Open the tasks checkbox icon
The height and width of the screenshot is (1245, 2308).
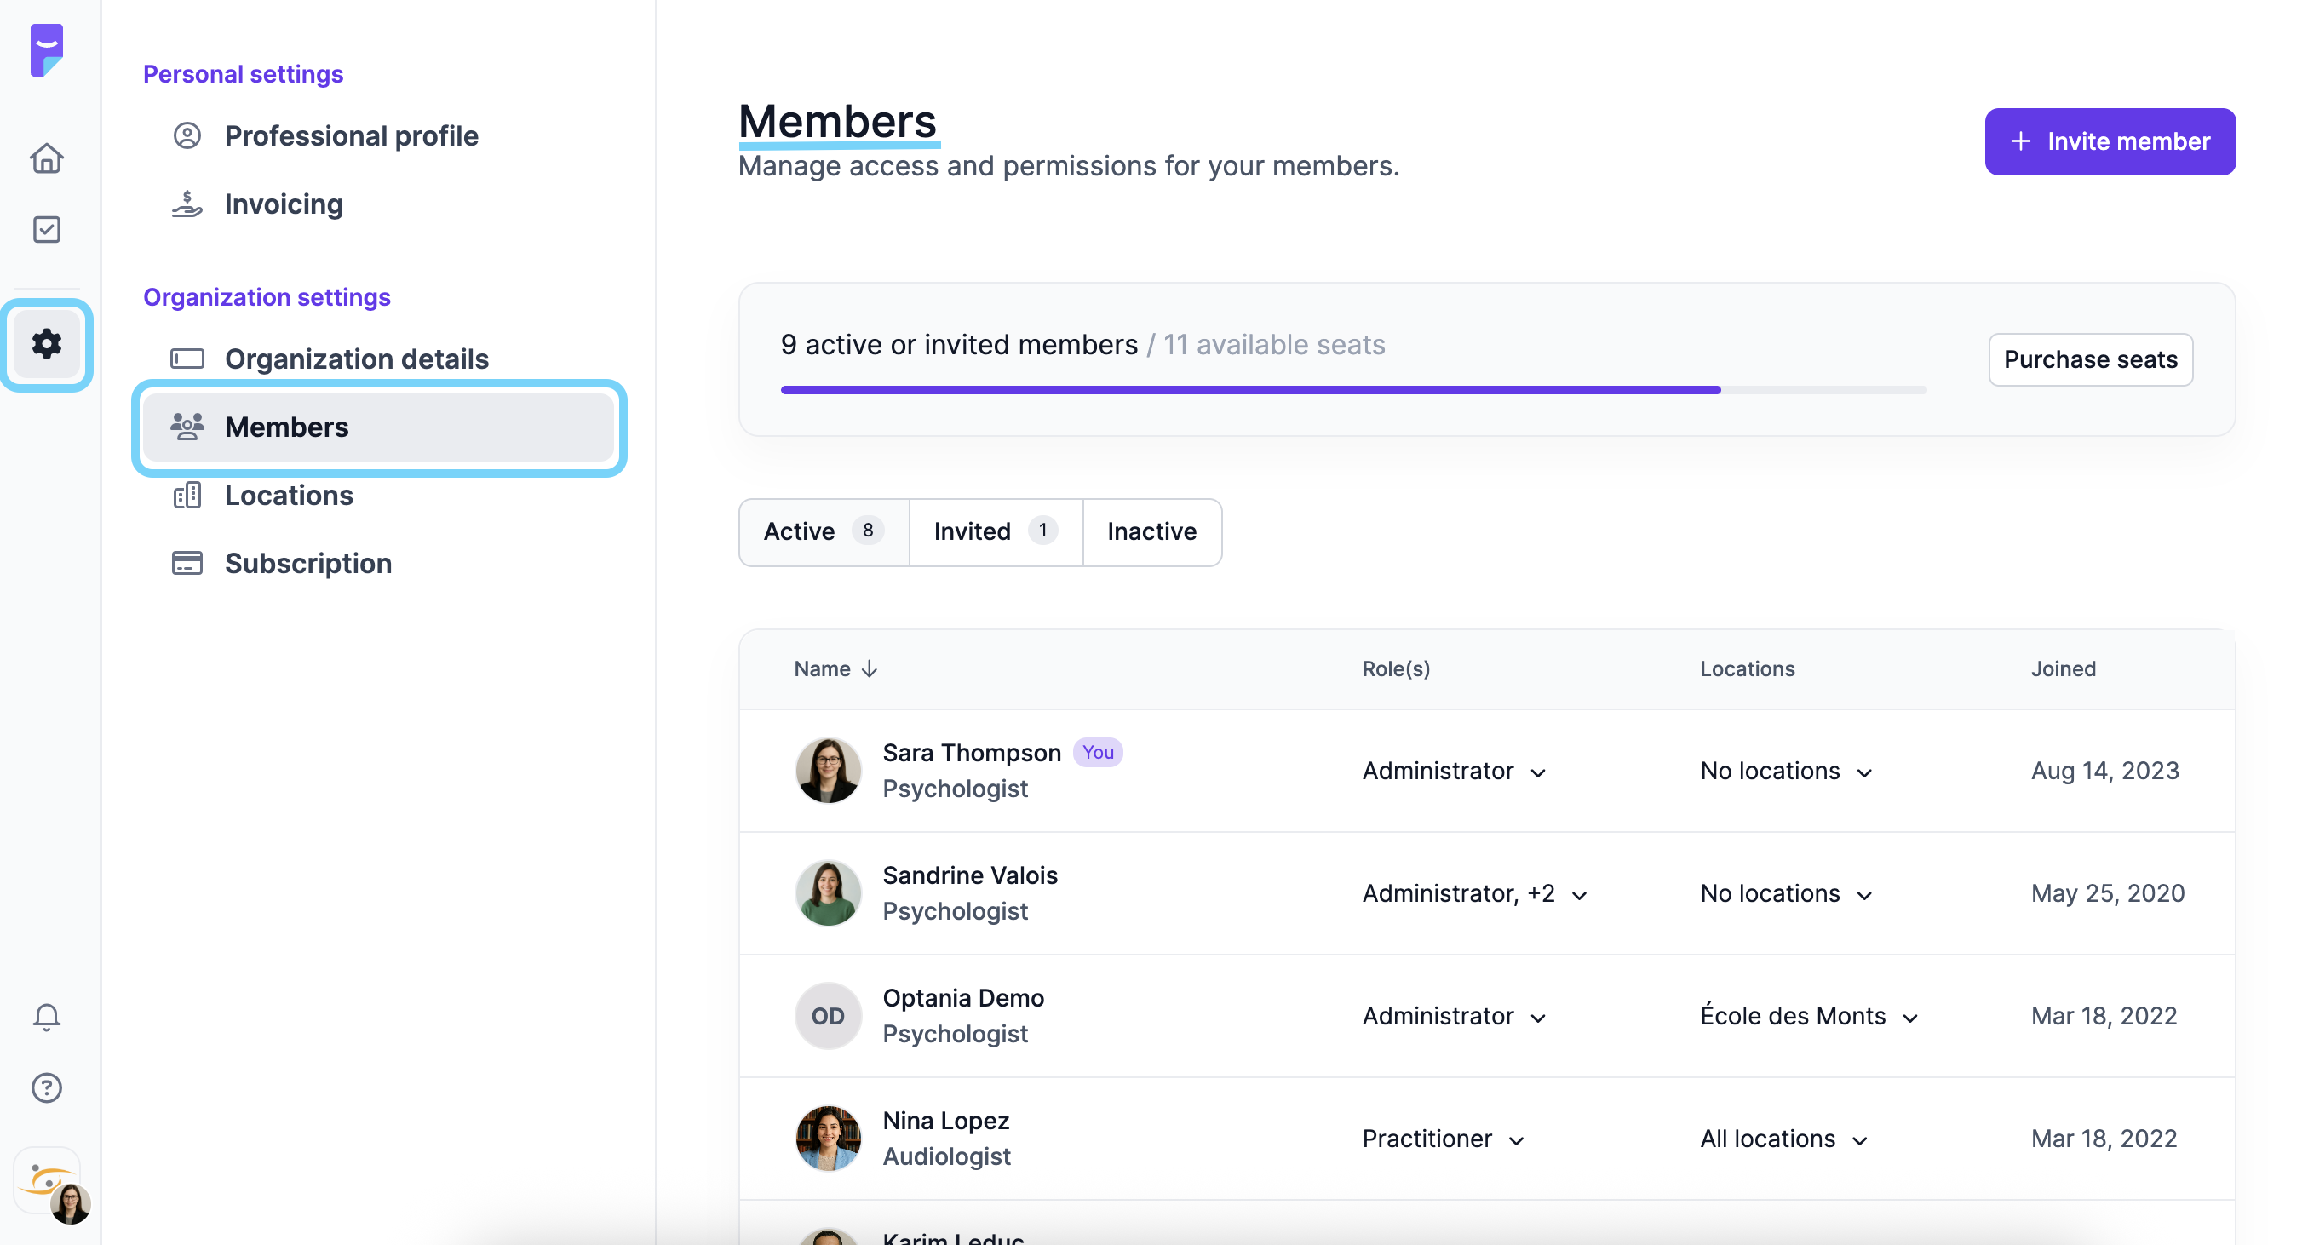point(47,229)
